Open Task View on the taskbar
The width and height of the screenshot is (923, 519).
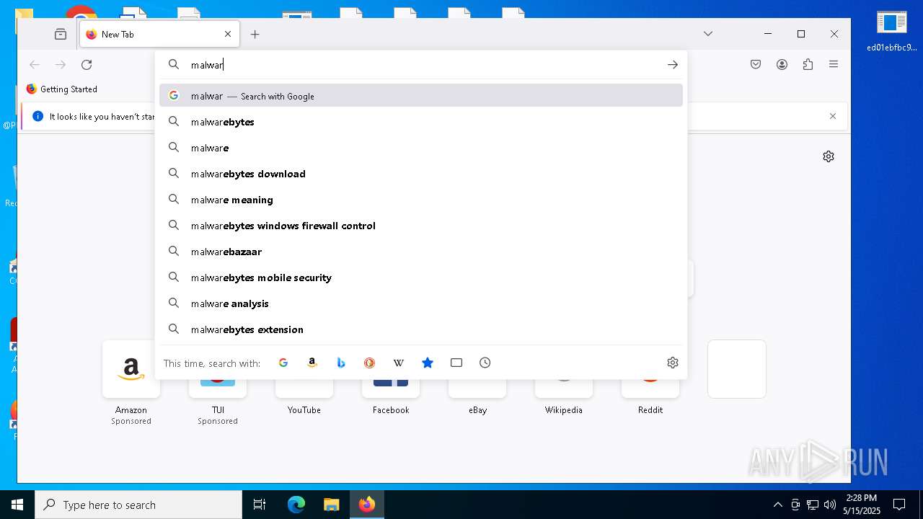pyautogui.click(x=260, y=505)
